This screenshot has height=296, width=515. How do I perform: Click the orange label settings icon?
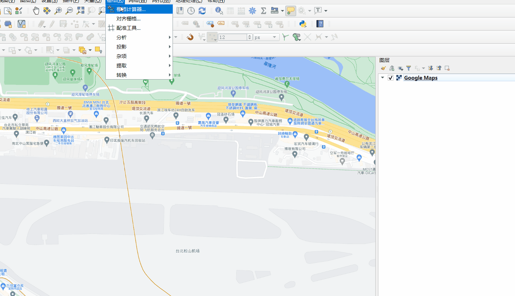pos(221,24)
